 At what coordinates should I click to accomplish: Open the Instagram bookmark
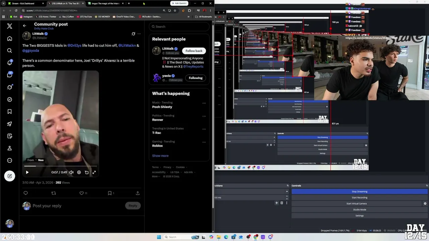coord(26,17)
